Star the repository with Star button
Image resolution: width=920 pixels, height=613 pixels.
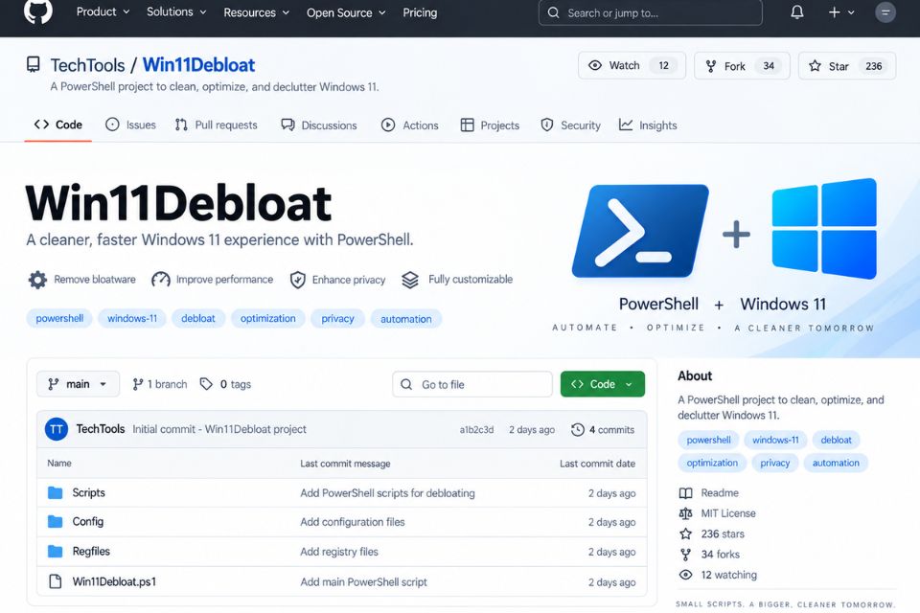847,66
